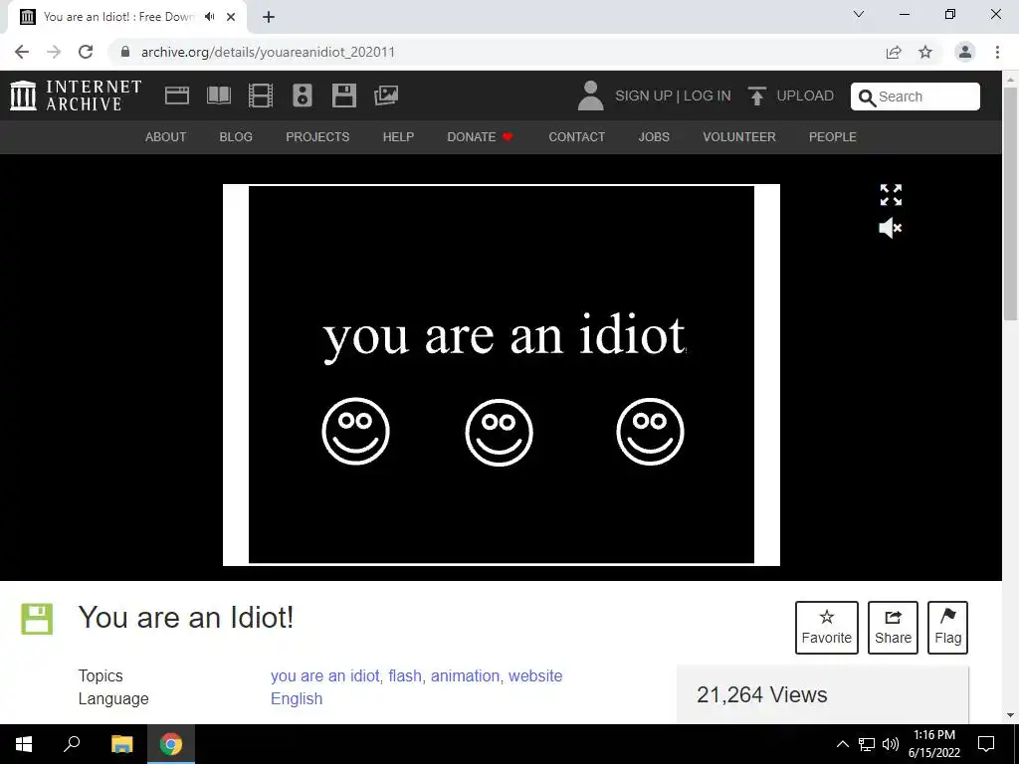This screenshot has height=764, width=1019.
Task: Open the Audio speaker icon
Action: (x=303, y=95)
